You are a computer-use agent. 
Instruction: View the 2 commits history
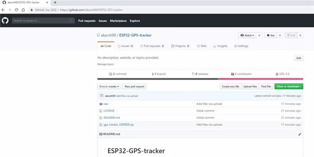point(118,74)
